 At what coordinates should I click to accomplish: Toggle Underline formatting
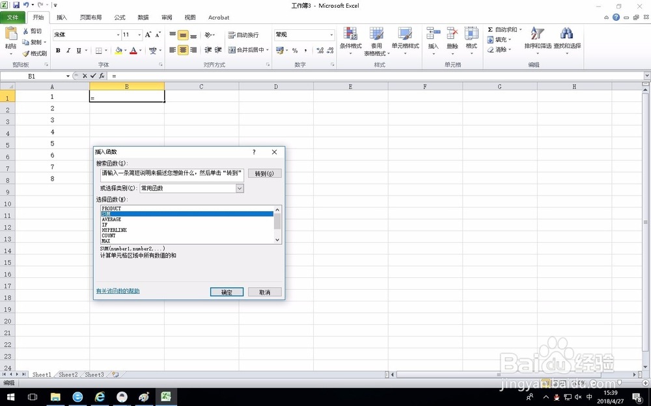tap(79, 51)
